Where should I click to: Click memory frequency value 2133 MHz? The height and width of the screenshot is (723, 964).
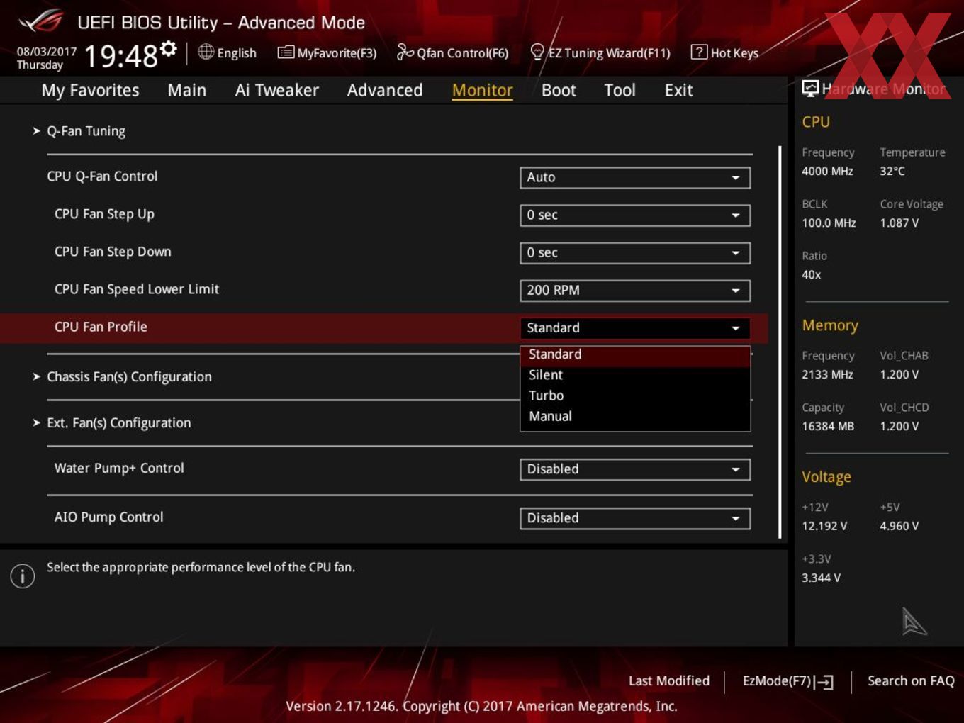click(827, 374)
